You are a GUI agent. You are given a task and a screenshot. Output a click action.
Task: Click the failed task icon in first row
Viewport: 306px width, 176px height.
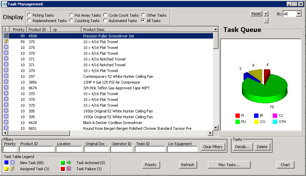(x=6, y=36)
